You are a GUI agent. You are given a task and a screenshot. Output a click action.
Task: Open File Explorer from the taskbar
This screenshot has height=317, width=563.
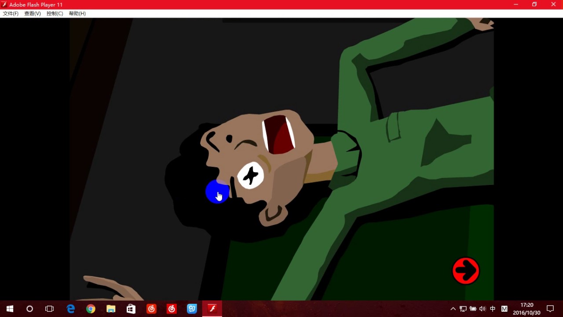tap(111, 309)
